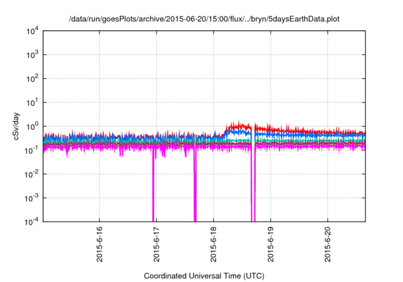Click the 10^0 y-axis tick label
403x282 pixels.
point(32,127)
